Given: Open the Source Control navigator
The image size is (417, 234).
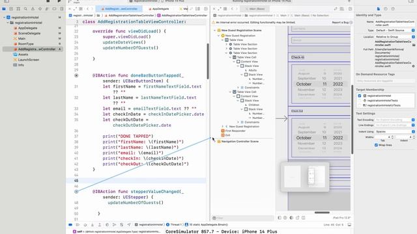Looking at the screenshot, I should [x=11, y=8].
